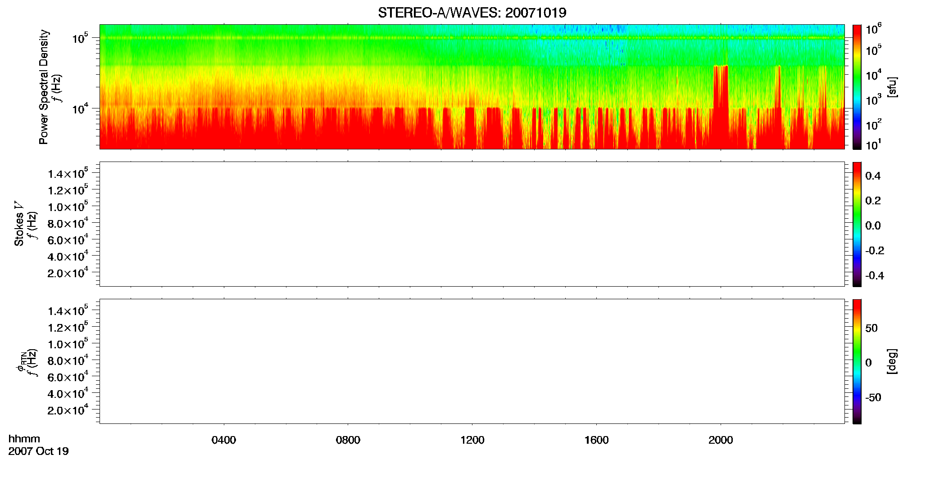Viewport: 944px width, 486px height.
Task: Click the [sfu] colorbar unit label
Action: coord(892,87)
